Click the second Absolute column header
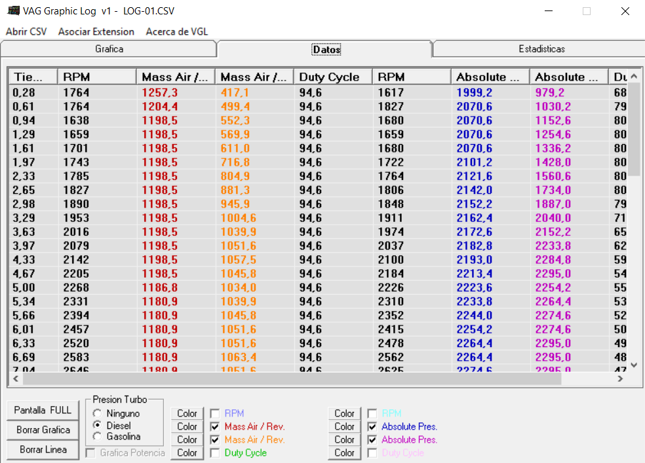 569,77
